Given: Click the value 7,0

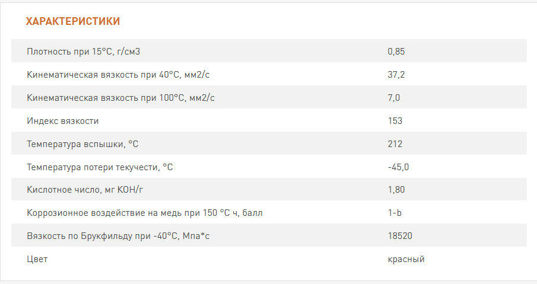Looking at the screenshot, I should 394,98.
